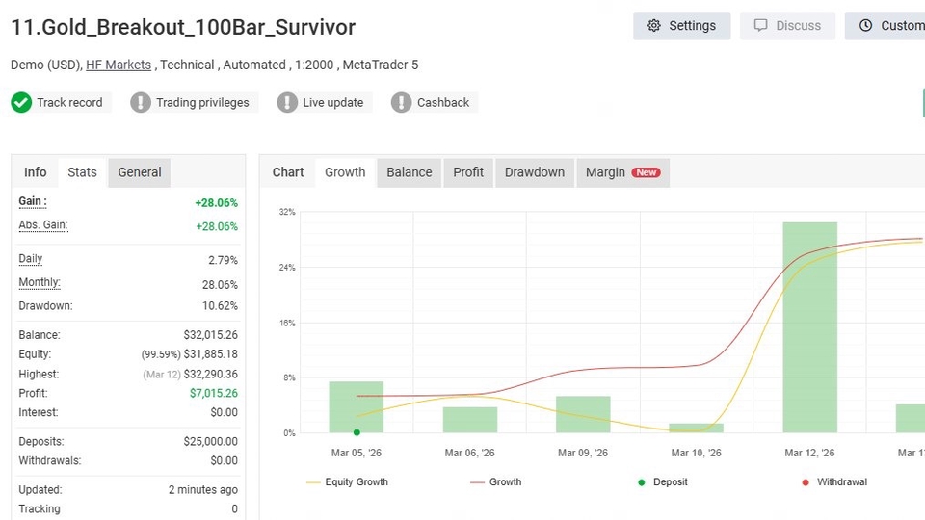Click the Deposits $25,000.00 value
The image size is (925, 520).
pos(211,442)
